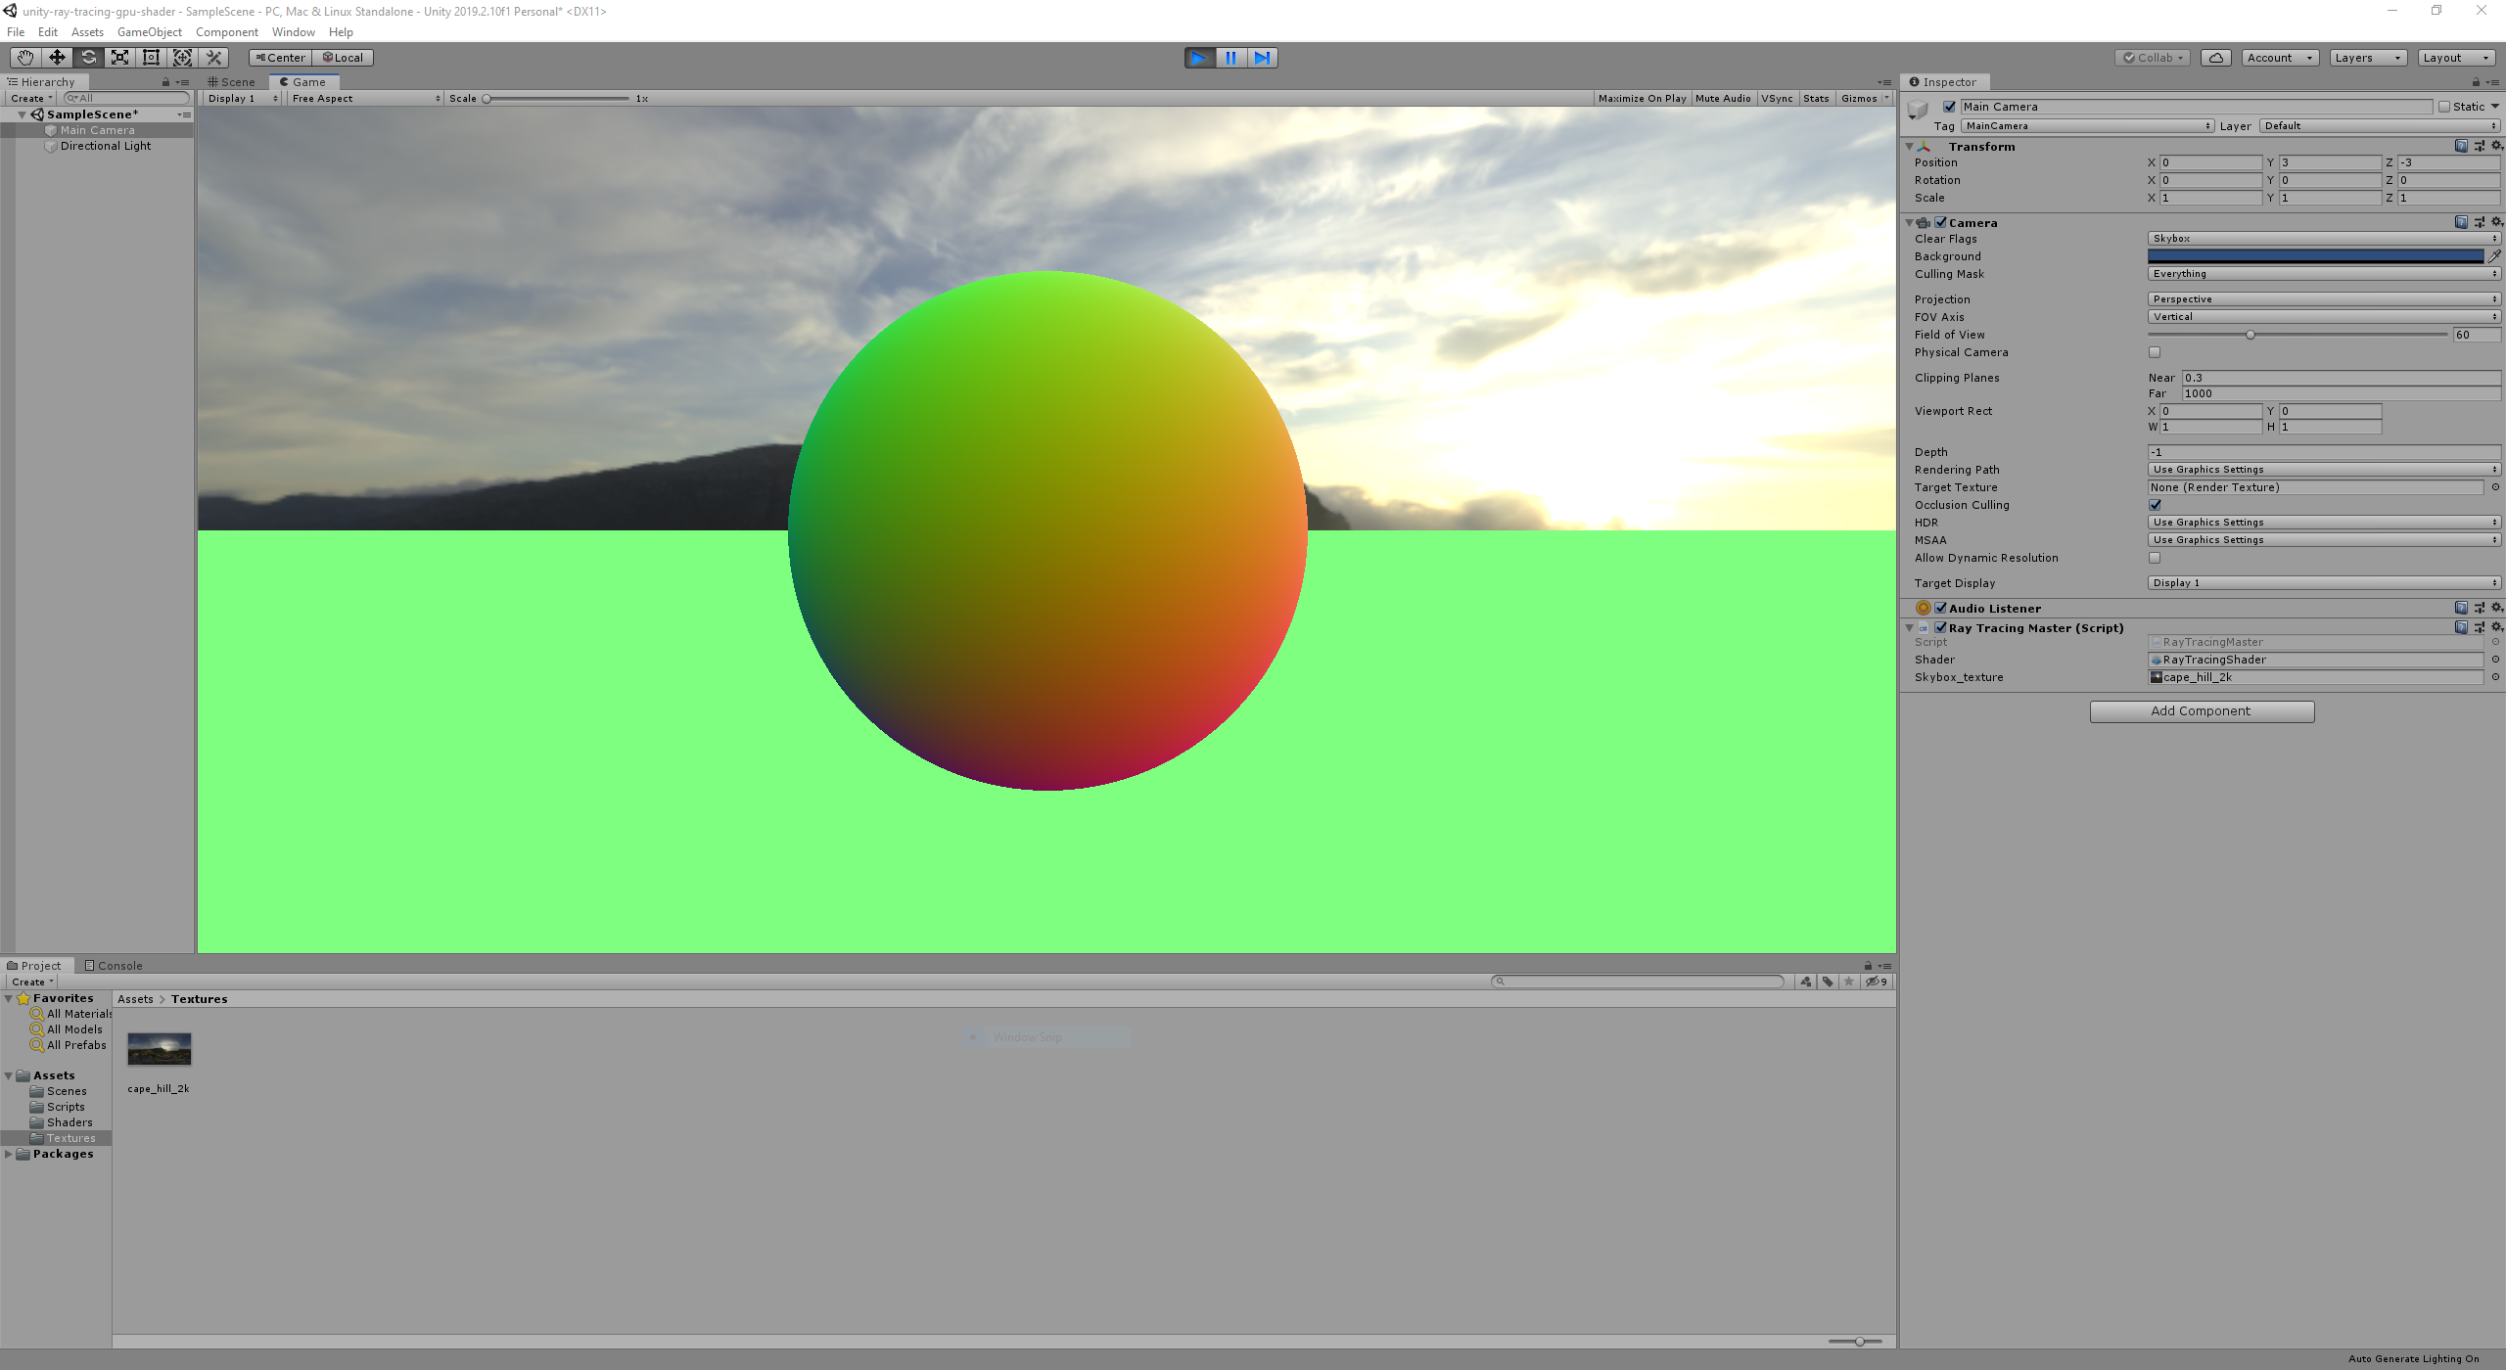Open object picker for Target Texture
2506x1370 pixels.
[2495, 487]
